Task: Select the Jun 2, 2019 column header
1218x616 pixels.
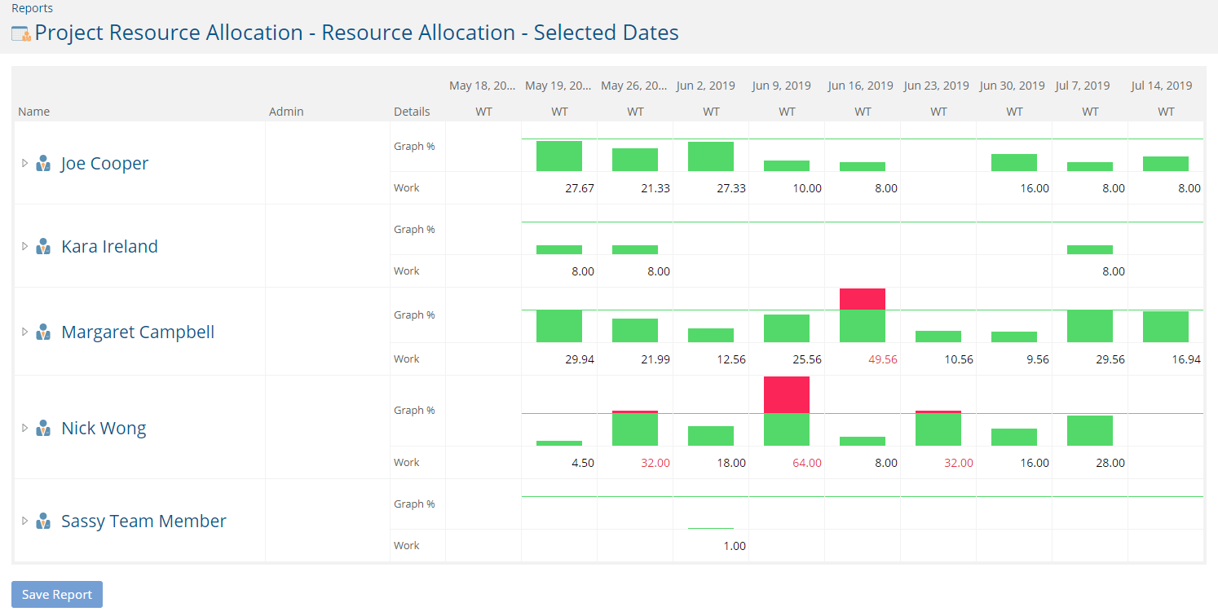Action: tap(706, 86)
